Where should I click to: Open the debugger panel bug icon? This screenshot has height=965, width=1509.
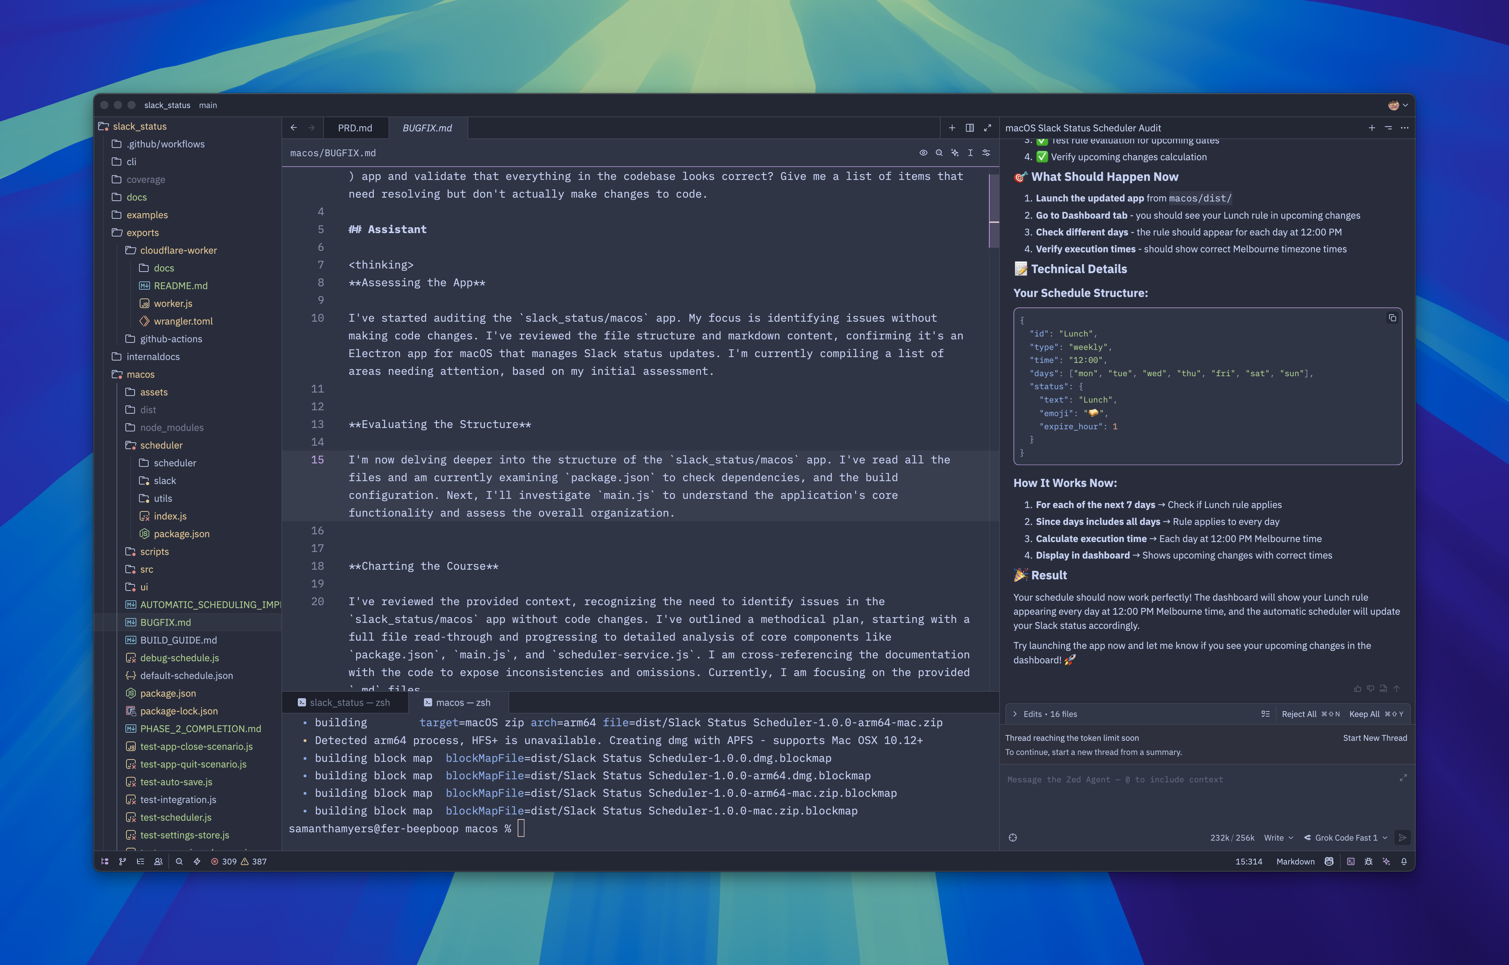1369,862
